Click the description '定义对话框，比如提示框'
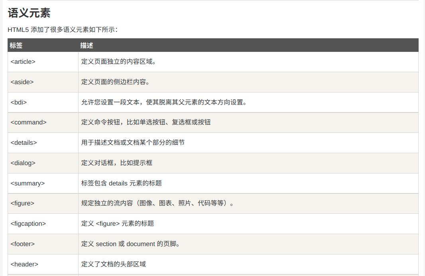The image size is (425, 276). click(x=117, y=163)
